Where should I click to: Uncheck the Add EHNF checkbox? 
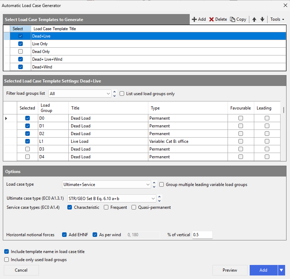tap(64, 235)
